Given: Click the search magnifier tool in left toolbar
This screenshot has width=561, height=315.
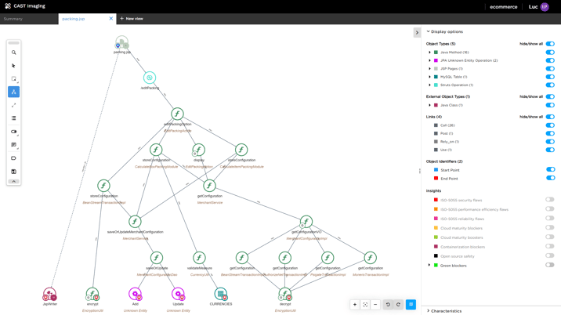Looking at the screenshot, I should click(13, 52).
